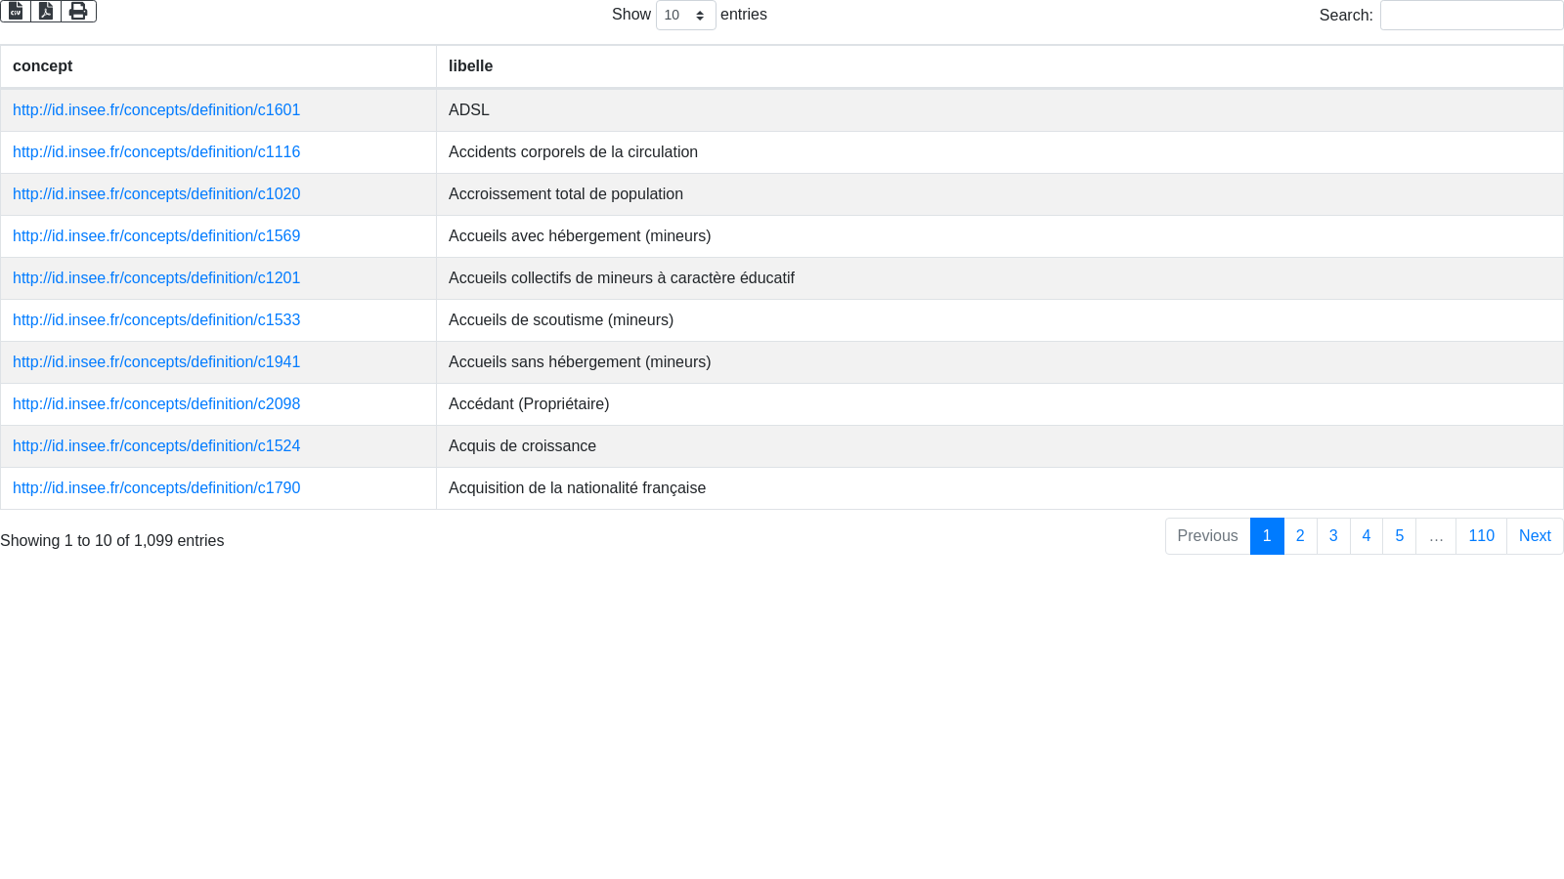Open the Show entries count dropdown
1564x879 pixels.
tap(685, 16)
